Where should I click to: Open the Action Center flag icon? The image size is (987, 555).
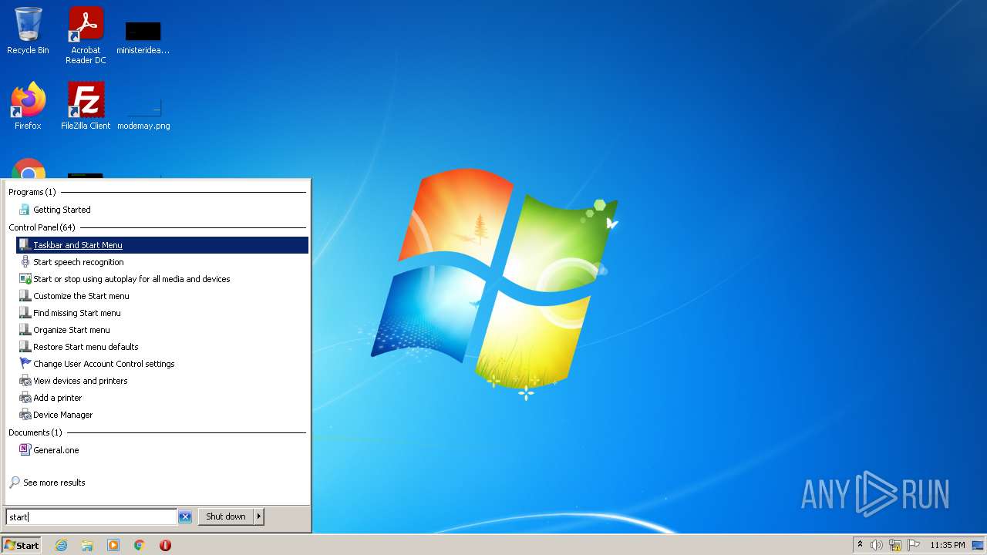pos(914,545)
